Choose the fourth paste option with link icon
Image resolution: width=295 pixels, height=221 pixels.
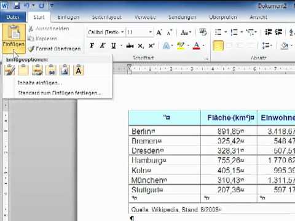(51, 70)
